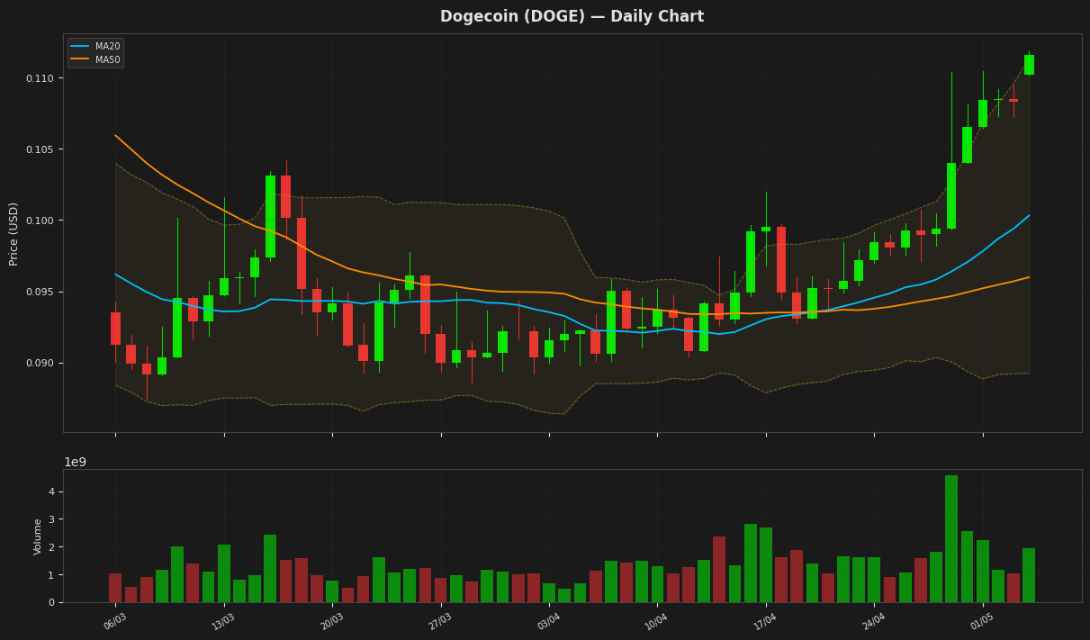Image resolution: width=1090 pixels, height=640 pixels.
Task: Click the orange MA50 line sample in legend
Action: [81, 59]
